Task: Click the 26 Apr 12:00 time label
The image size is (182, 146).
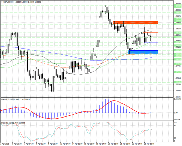Action: [x=149, y=144]
